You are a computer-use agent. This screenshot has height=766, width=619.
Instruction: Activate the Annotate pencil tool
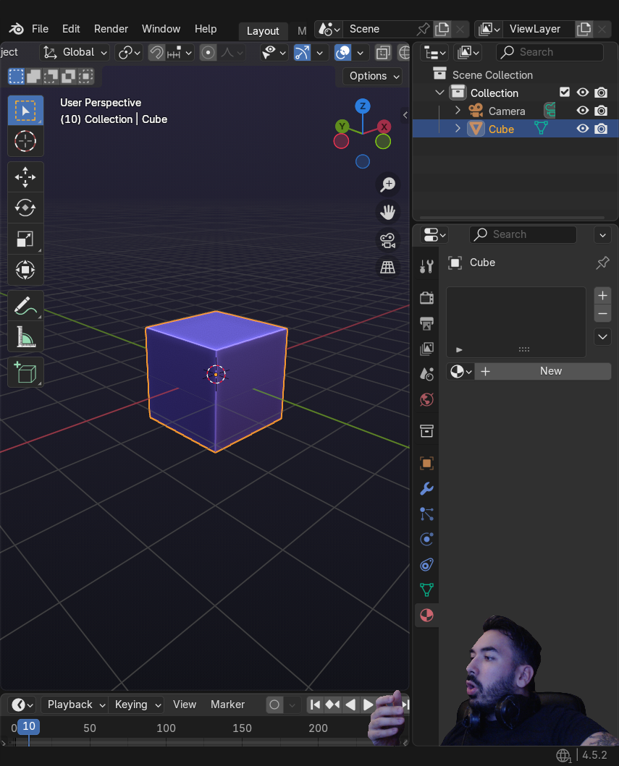click(x=25, y=306)
